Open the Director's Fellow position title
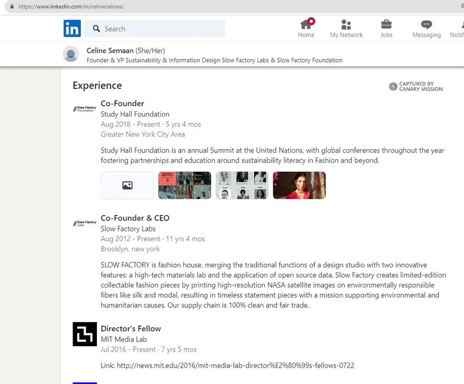Viewport: 464px width, 384px height. 130,328
